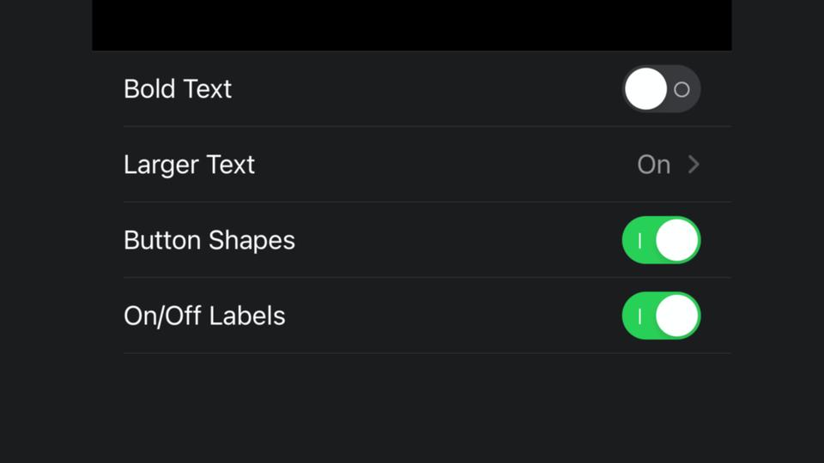Turn off the On/Off Labels switch
Screen dimensions: 824x463
[x=661, y=316]
